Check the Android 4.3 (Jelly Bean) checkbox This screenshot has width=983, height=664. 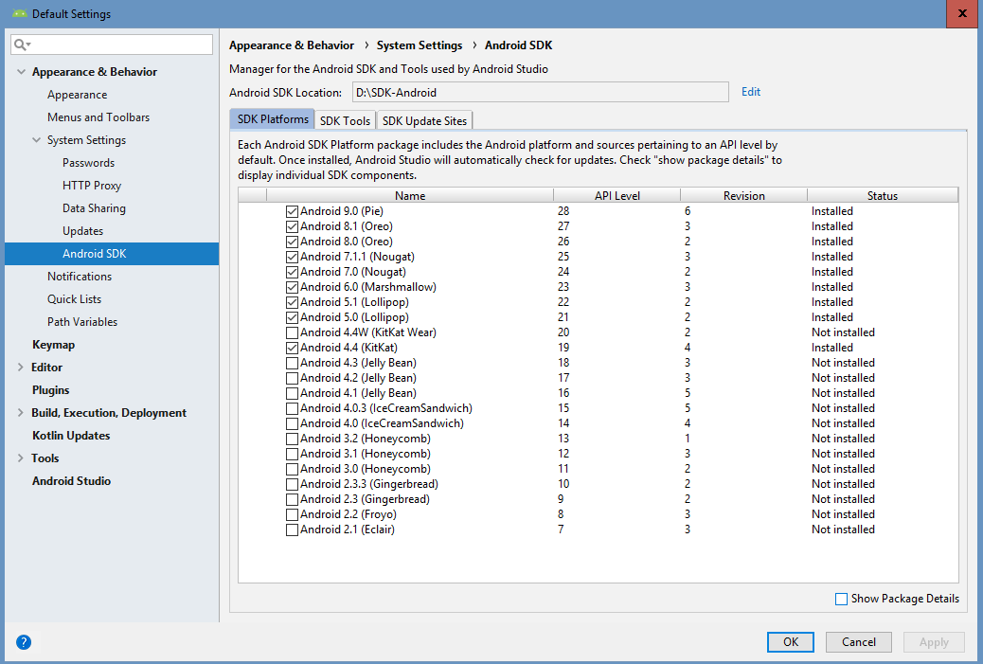[x=292, y=363]
